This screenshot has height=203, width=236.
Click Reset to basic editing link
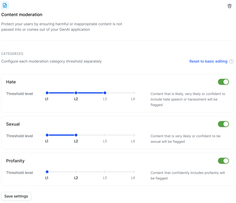coord(208,61)
